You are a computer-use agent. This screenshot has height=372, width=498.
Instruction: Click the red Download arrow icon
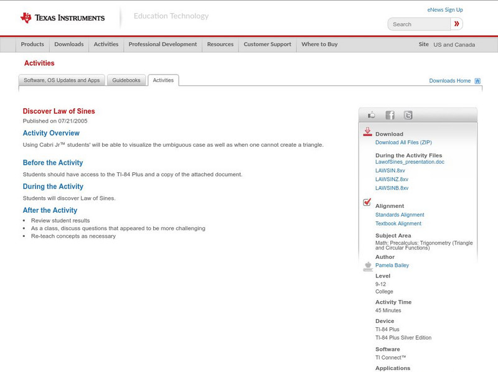(x=367, y=132)
